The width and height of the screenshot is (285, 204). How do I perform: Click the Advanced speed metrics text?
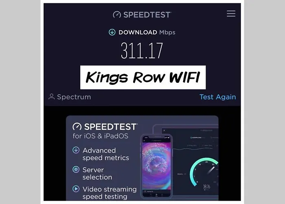coord(106,154)
